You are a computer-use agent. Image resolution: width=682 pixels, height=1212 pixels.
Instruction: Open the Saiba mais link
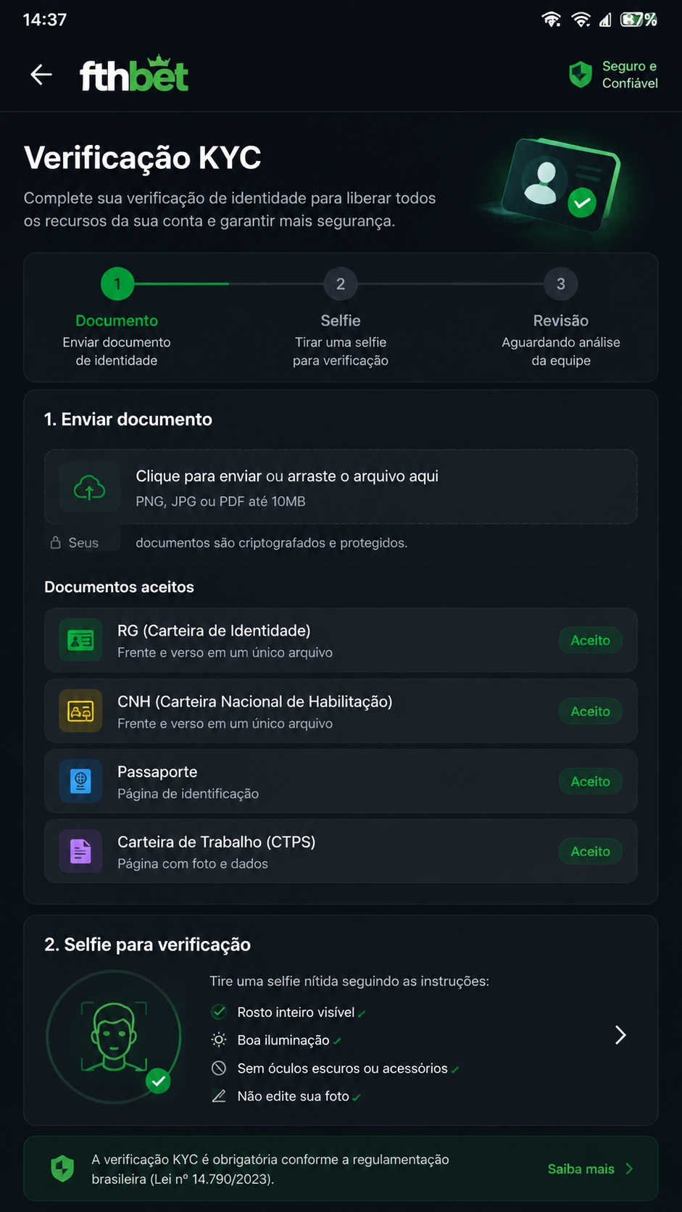(581, 1169)
